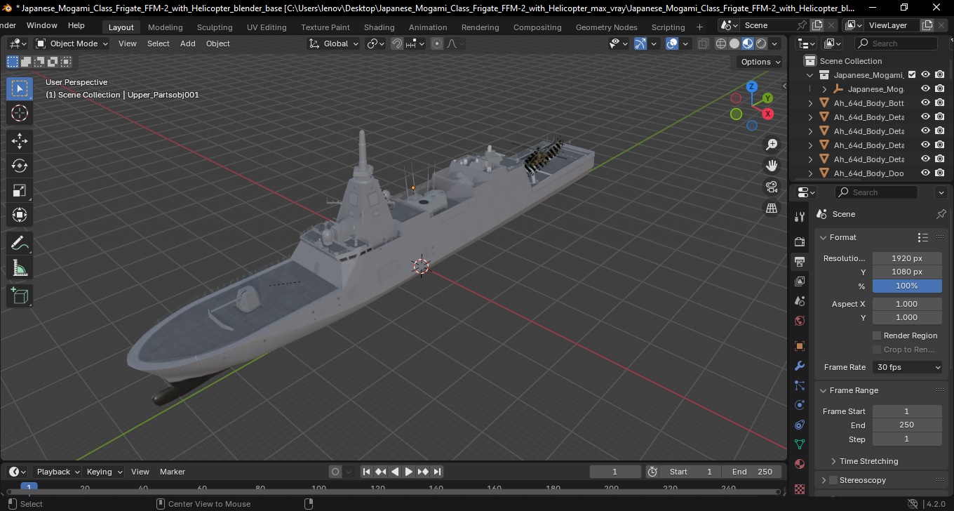
Task: Expand the Ah_64d_Body_Bott outliner row
Action: (811, 102)
